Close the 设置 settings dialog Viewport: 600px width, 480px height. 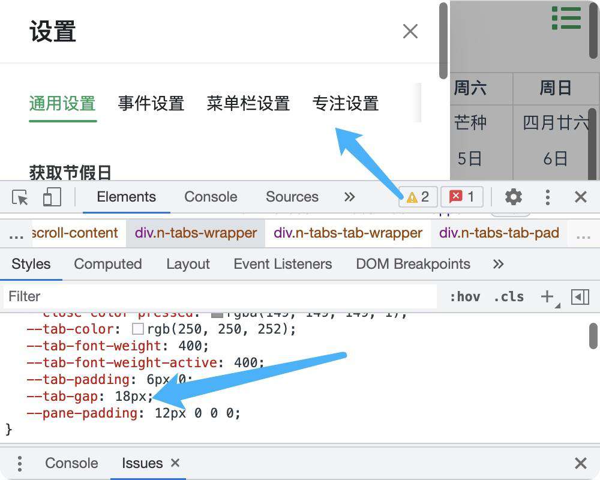point(410,31)
